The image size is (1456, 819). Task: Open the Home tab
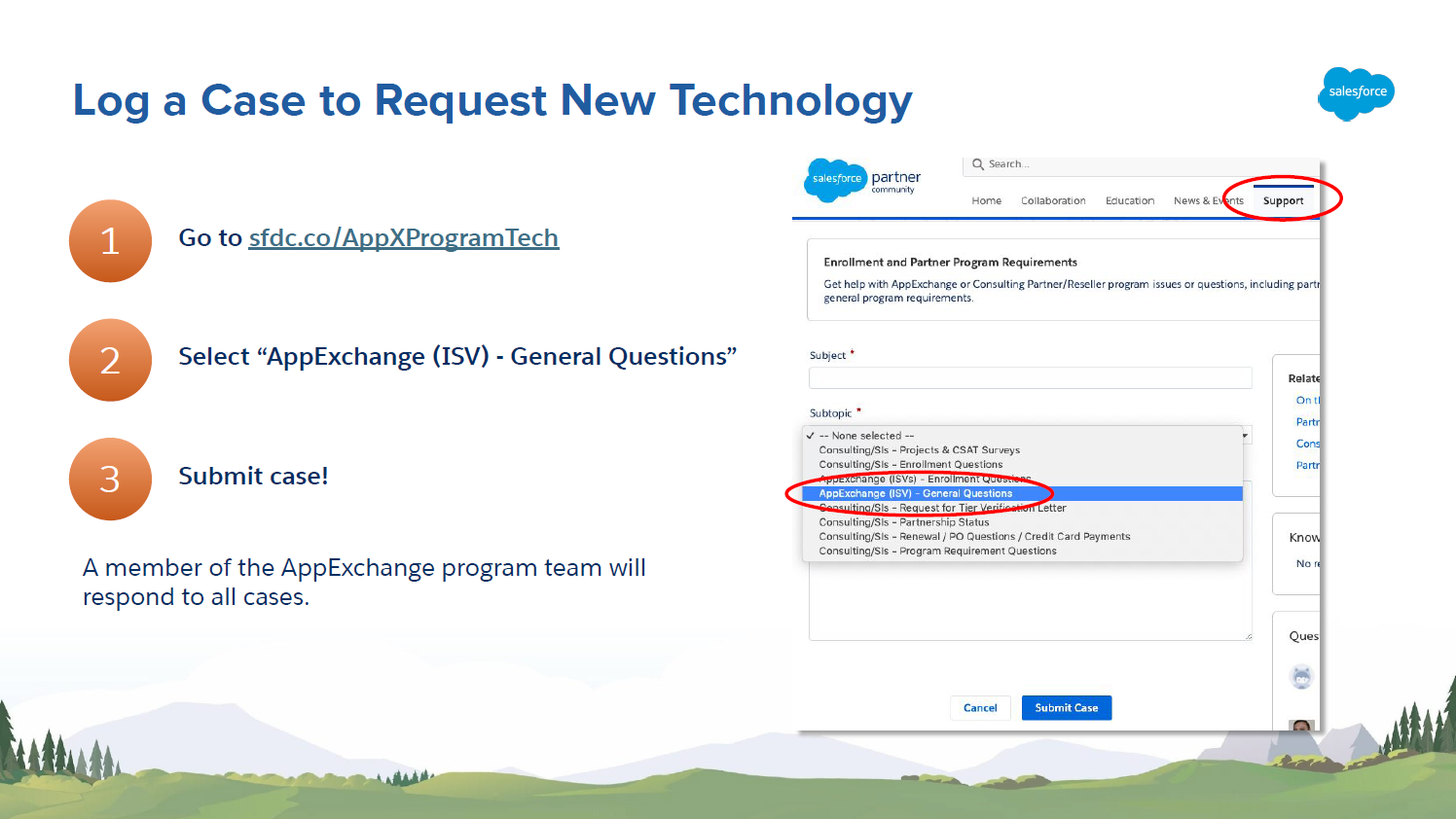pos(986,201)
